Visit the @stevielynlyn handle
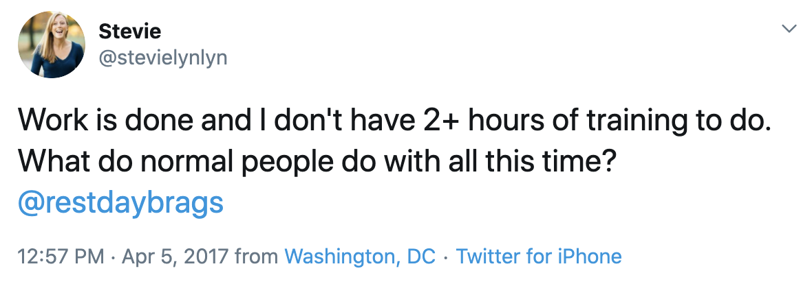The height and width of the screenshot is (284, 812). point(163,58)
